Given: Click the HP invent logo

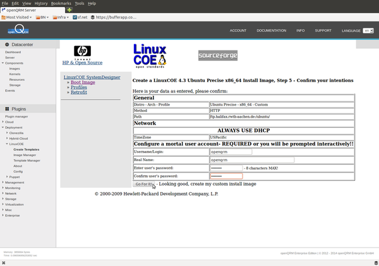Looking at the screenshot, I should point(82,52).
